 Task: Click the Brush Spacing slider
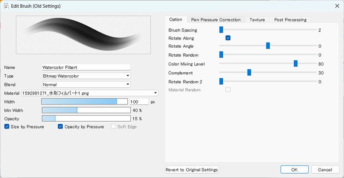pyautogui.click(x=268, y=30)
